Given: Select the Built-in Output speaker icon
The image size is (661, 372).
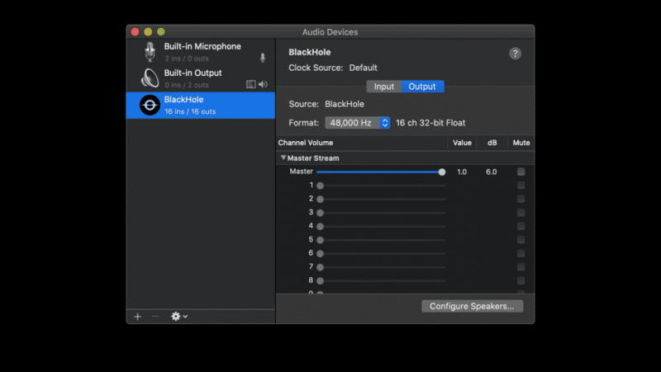Looking at the screenshot, I should coord(150,78).
